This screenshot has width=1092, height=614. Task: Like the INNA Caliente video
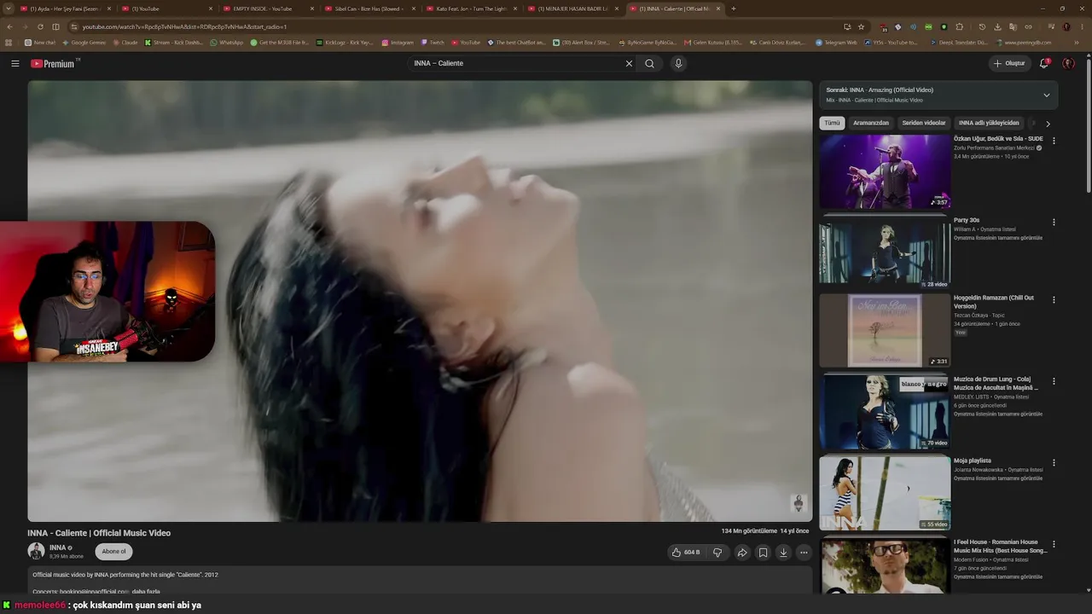tap(686, 553)
